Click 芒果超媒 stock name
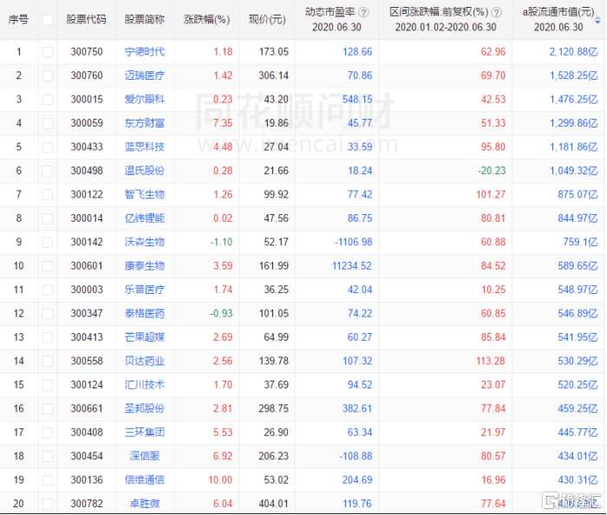 pyautogui.click(x=144, y=336)
